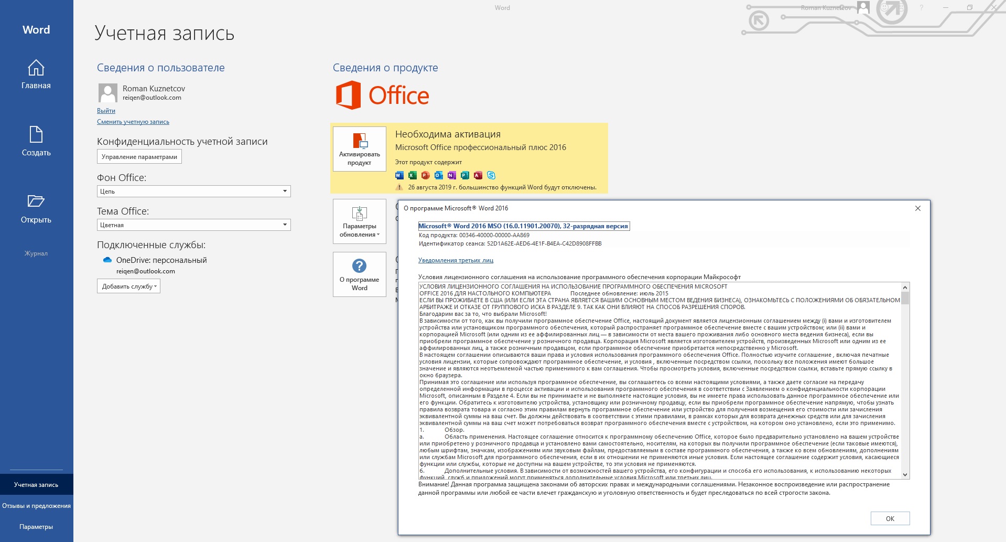This screenshot has width=1006, height=542.
Task: Click the reiqen@outlook.com email under user name
Action: pyautogui.click(x=152, y=98)
